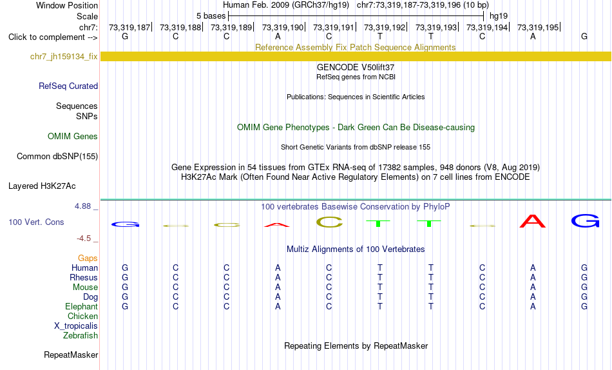This screenshot has height=370, width=612.
Task: Click the 'Reference Assembly Fix Patch Sequence Alignments' title
Action: [x=356, y=47]
